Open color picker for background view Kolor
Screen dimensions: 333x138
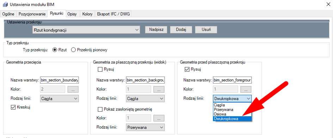159,89
